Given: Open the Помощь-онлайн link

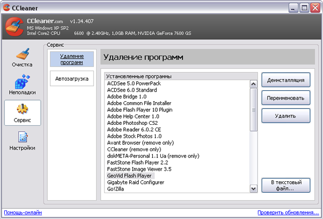Looking at the screenshot, I should [23, 213].
